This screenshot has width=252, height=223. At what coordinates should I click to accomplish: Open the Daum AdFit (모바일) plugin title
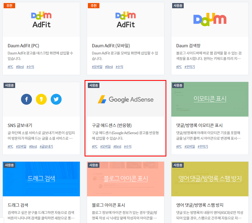(x=111, y=46)
